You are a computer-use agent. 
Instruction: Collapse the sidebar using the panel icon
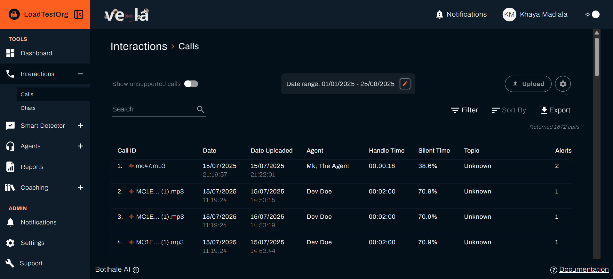pos(79,14)
